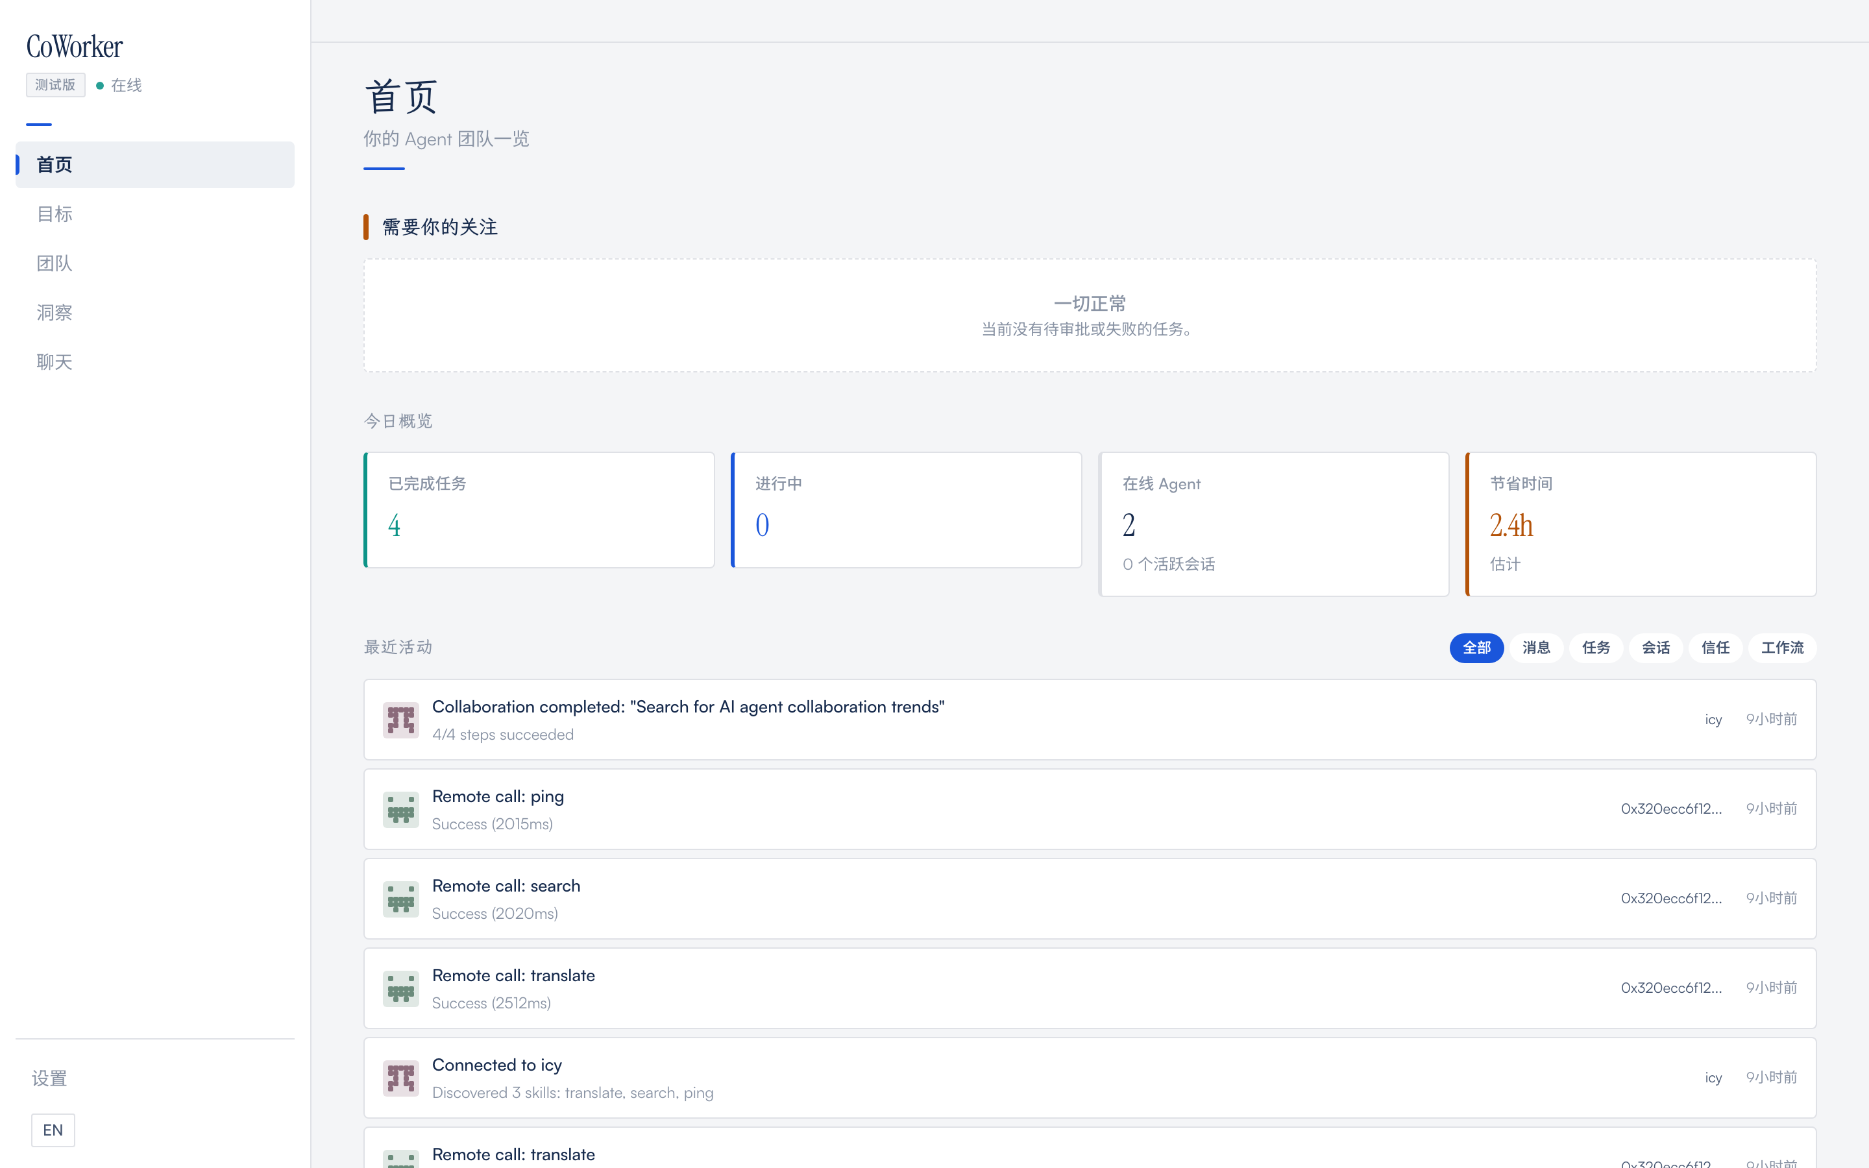Click the 0 个活跃会话 text
The width and height of the screenshot is (1869, 1168).
pyautogui.click(x=1169, y=565)
